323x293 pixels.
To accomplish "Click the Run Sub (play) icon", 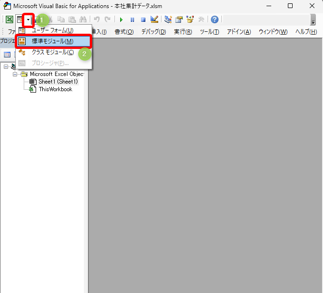I will coord(121,19).
